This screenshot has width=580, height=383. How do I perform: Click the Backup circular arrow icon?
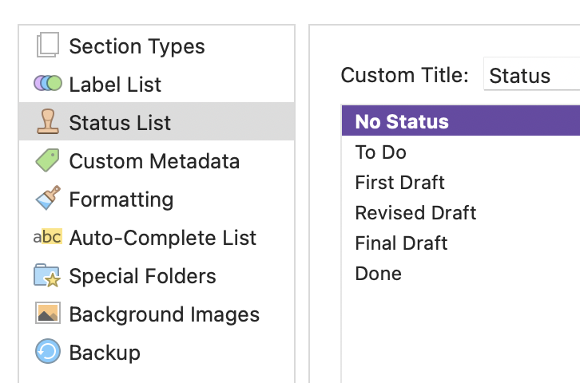click(x=48, y=351)
